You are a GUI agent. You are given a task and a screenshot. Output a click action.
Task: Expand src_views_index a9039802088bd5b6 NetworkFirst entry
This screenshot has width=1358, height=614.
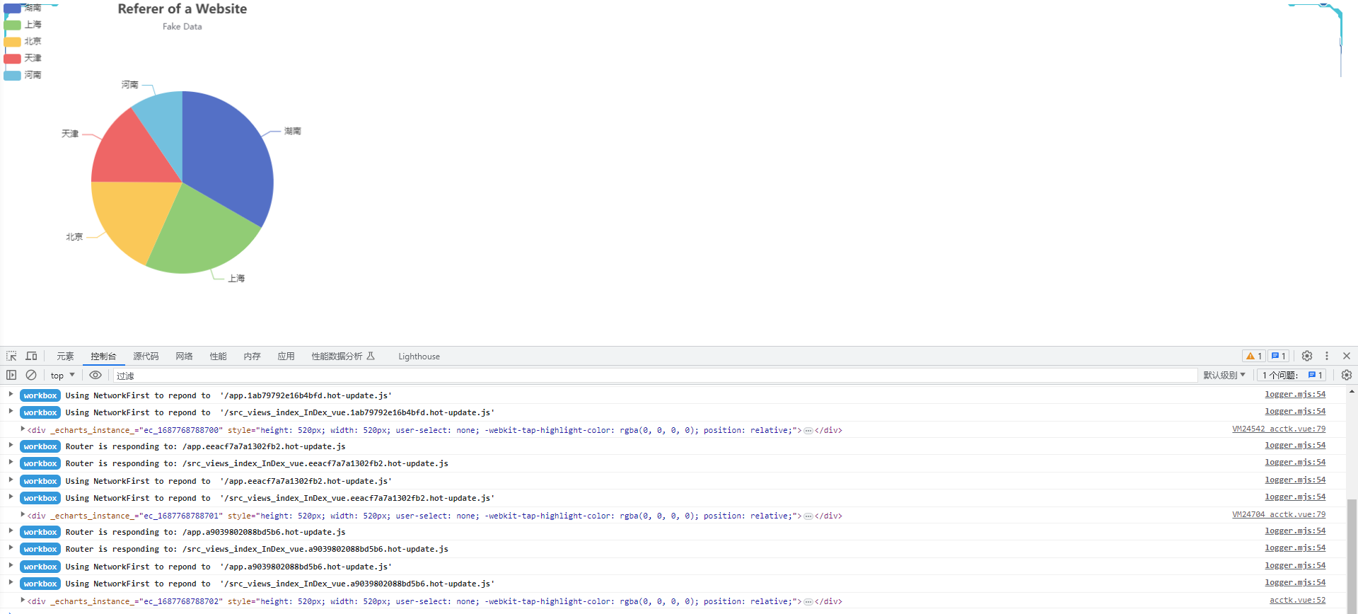coord(11,582)
